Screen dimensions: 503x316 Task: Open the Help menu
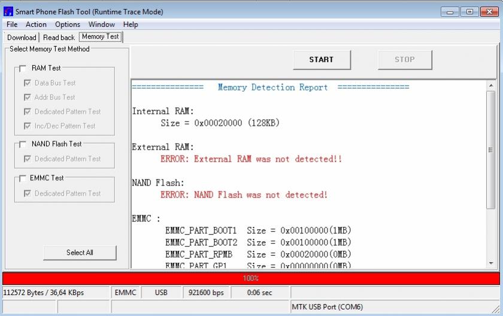pos(131,25)
